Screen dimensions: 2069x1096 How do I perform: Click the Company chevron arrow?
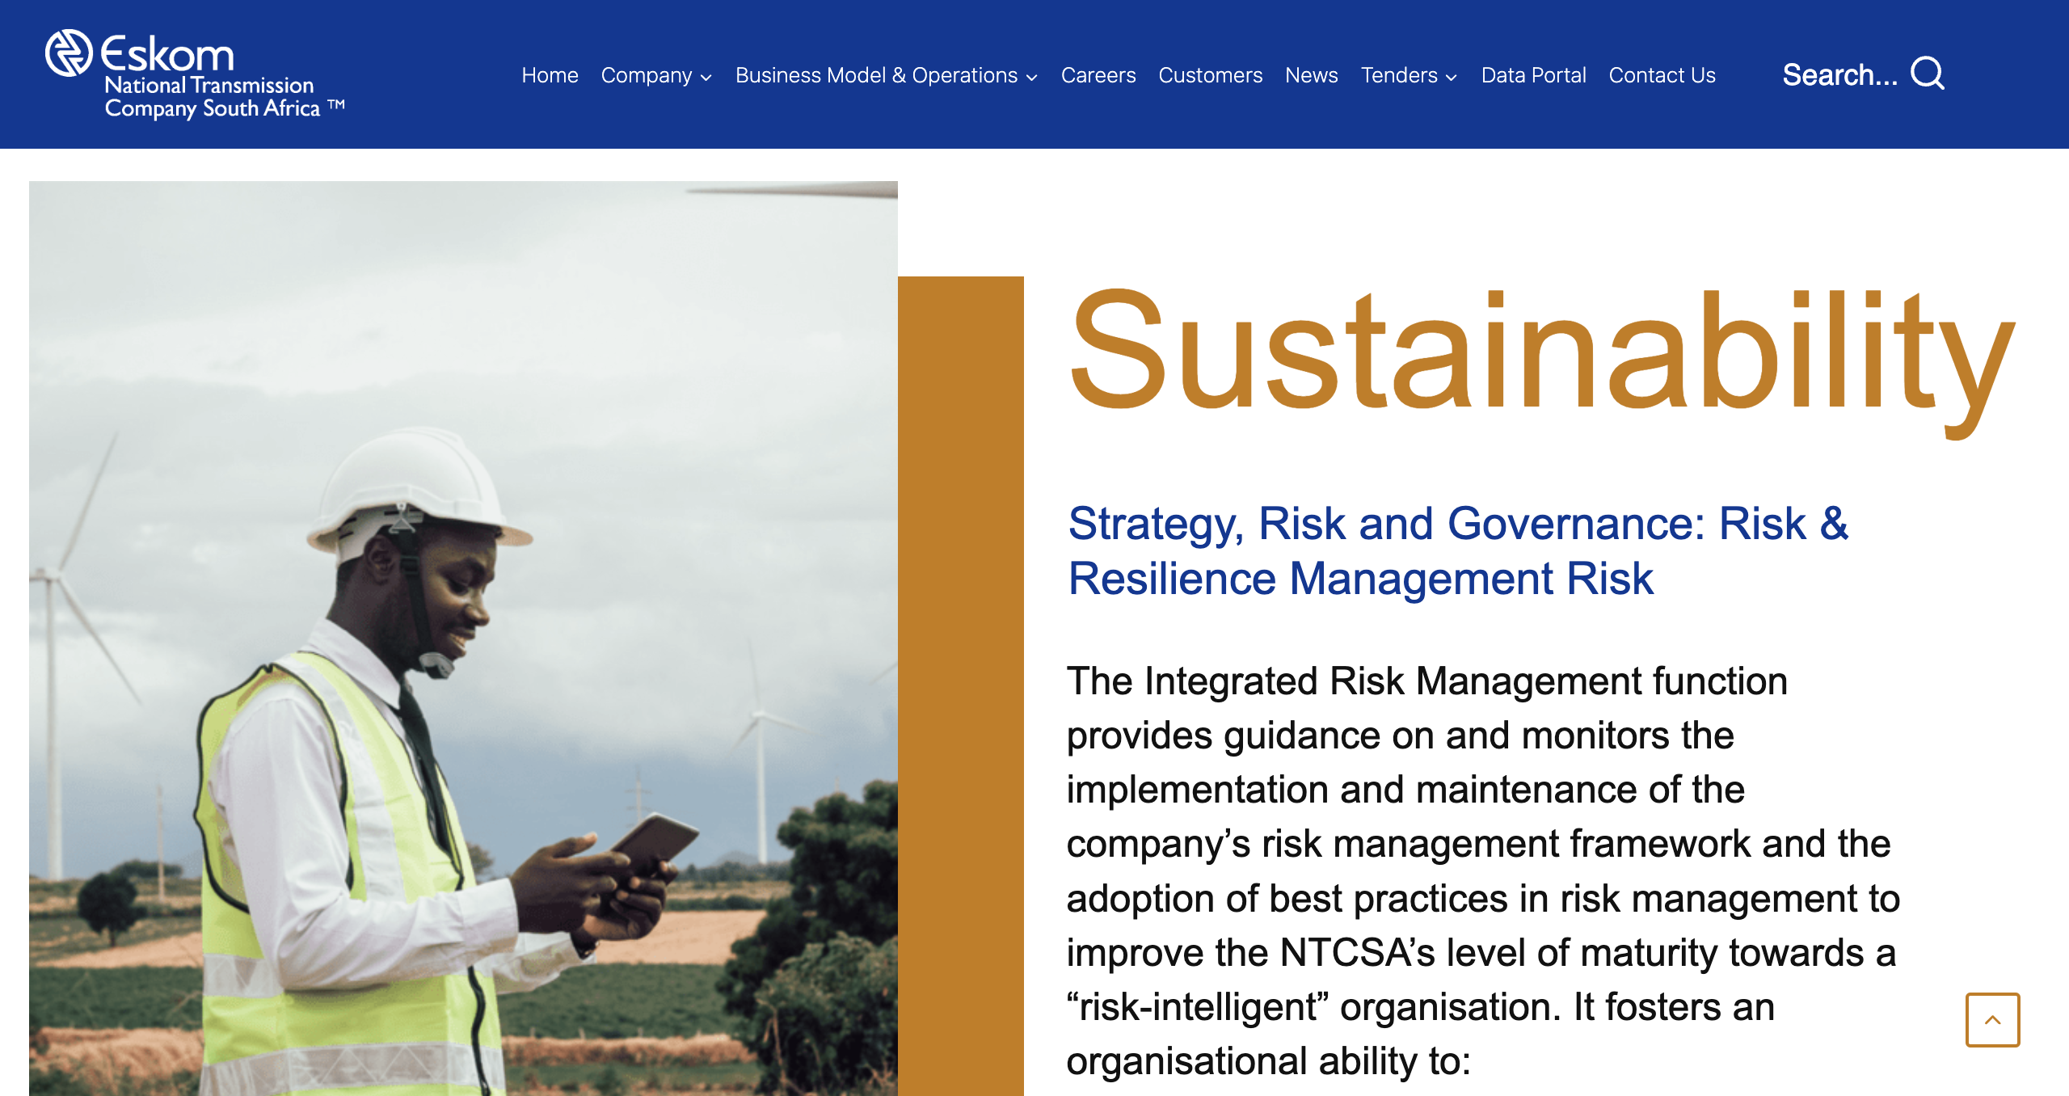tap(706, 78)
